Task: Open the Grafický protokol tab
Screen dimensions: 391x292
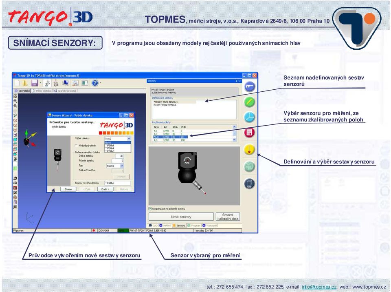Action: tap(65, 91)
